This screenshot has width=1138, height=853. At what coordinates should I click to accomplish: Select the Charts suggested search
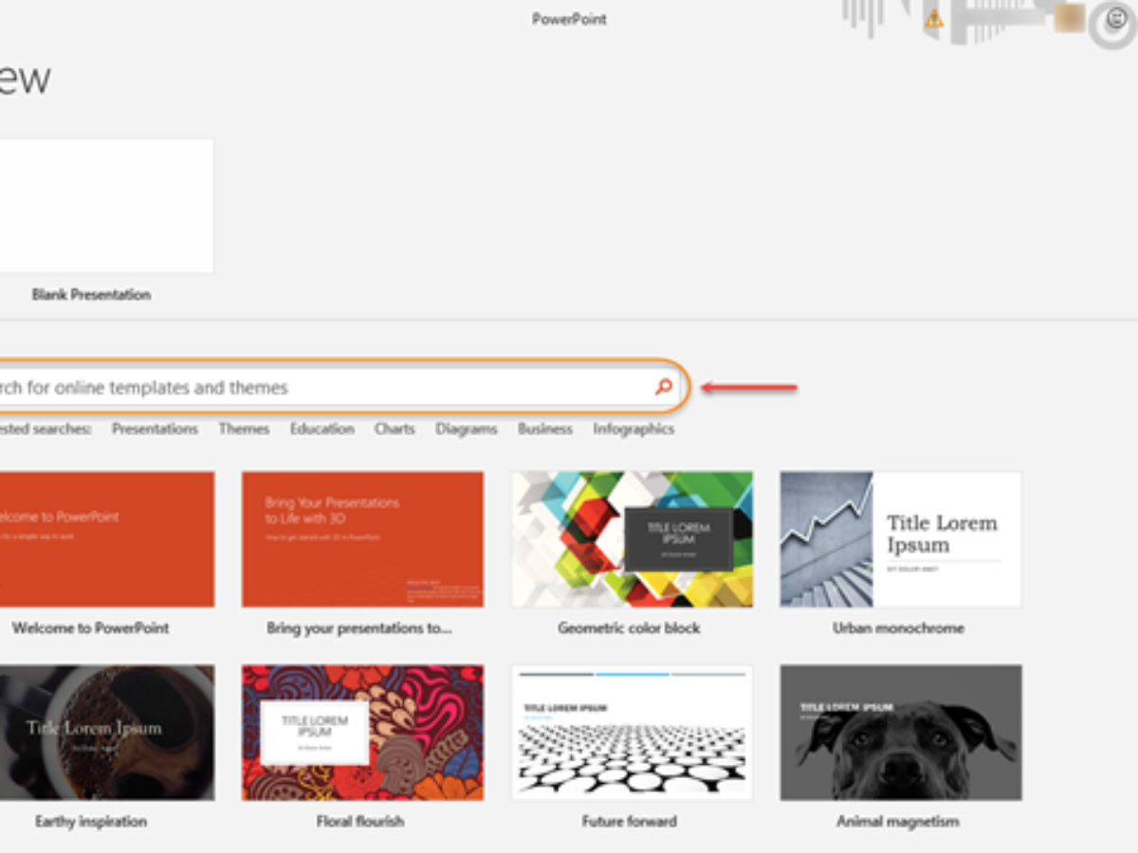395,428
